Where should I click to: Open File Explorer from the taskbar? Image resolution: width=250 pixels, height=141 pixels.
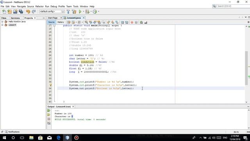coord(31,137)
